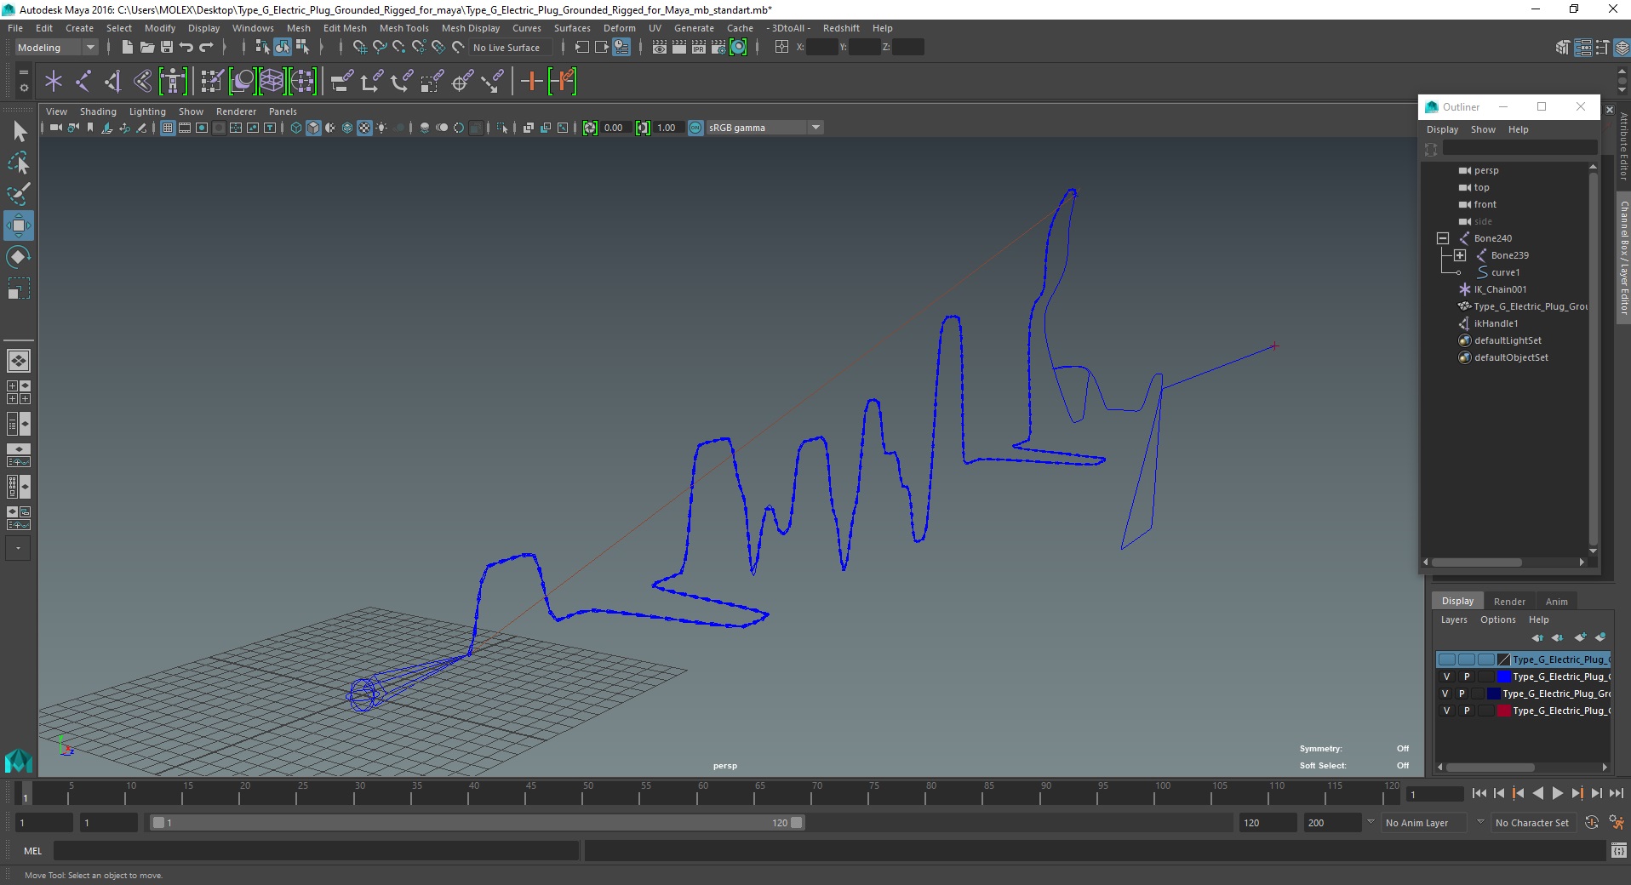Create a new empty display layer
Image resolution: width=1631 pixels, height=885 pixels.
pos(1581,637)
